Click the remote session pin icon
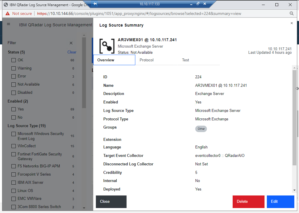299x213 pixels. [95, 4]
